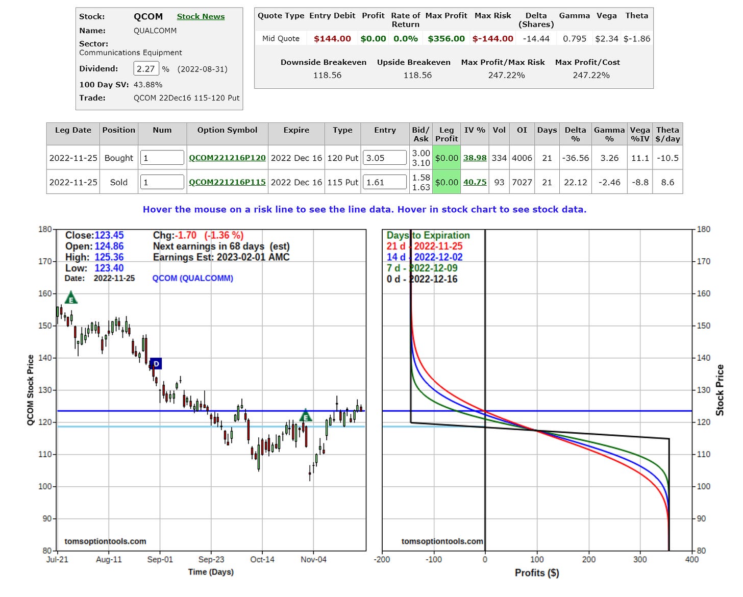The width and height of the screenshot is (743, 597).
Task: Click the QCOM (QUALCOMM) chart title
Action: 192,278
